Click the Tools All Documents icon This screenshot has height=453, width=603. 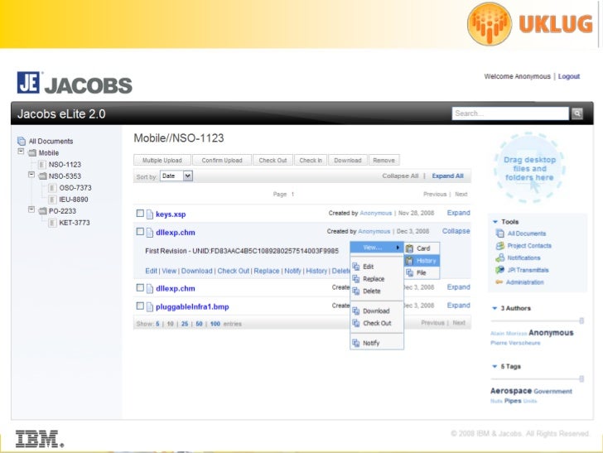click(x=499, y=234)
